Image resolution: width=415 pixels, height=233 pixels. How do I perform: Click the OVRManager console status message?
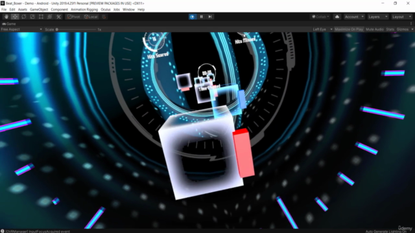point(38,232)
